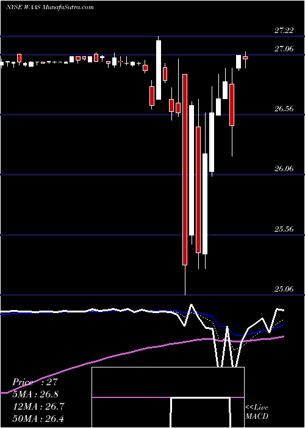The height and width of the screenshot is (428, 305).
Task: Click the '5MA : 26.8' readout
Action: click(35, 394)
